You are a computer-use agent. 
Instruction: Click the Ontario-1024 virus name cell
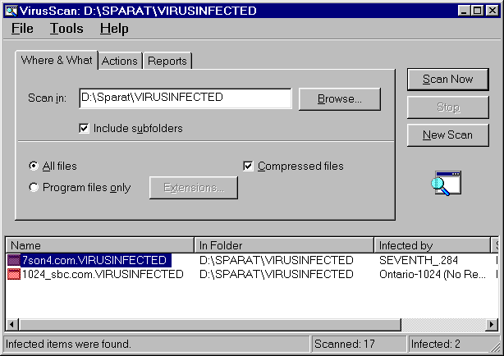(x=433, y=274)
